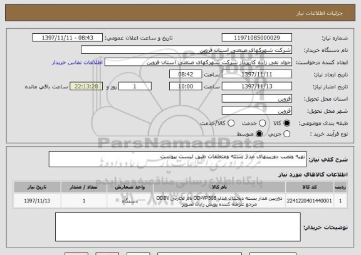Viewport: 361px width, 255px height.
Task: Select the خدمت radio button
Action: tap(263, 123)
